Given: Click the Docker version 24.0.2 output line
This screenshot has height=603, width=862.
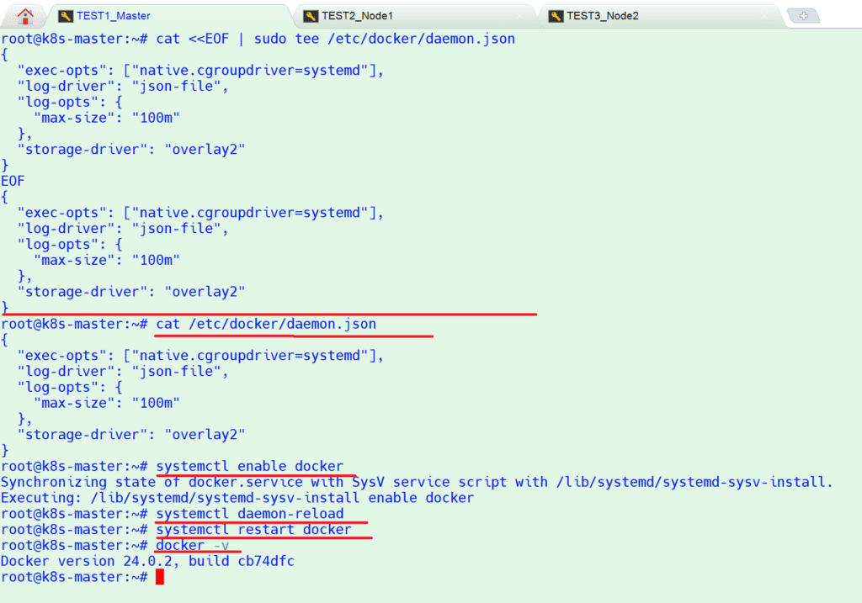Looking at the screenshot, I should coord(147,561).
